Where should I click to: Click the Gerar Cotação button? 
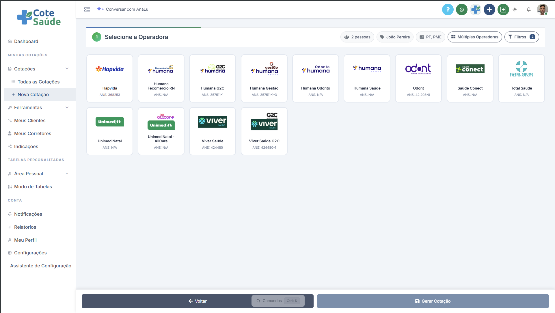pos(433,301)
